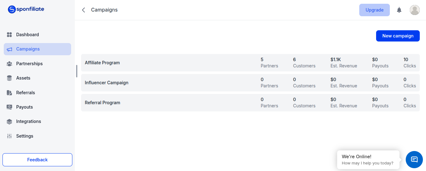Open the Affiliate Program campaign row
The height and width of the screenshot is (171, 426).
click(250, 63)
